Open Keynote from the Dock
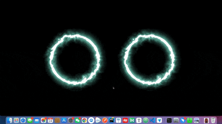This screenshot has height=124, width=222. [x=118, y=120]
